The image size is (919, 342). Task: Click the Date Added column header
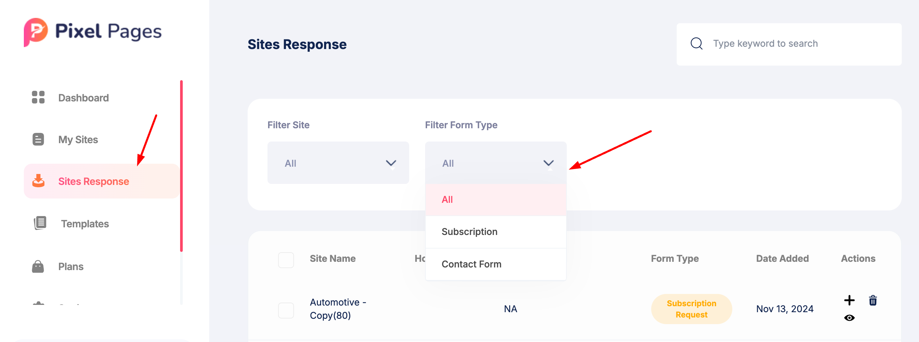(x=782, y=258)
